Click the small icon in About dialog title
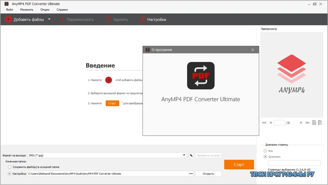Screen dimensions: 328x185 coord(148,50)
